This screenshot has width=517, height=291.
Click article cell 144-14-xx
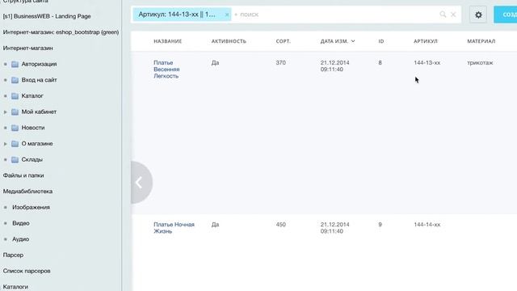click(427, 225)
